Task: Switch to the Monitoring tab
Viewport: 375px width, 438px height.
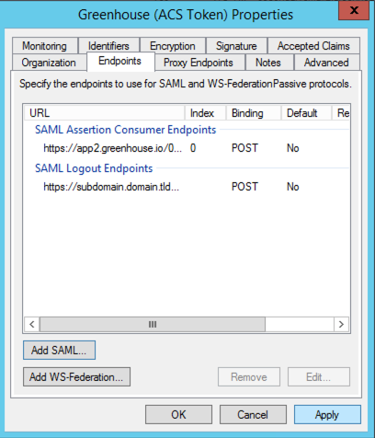Action: point(45,46)
